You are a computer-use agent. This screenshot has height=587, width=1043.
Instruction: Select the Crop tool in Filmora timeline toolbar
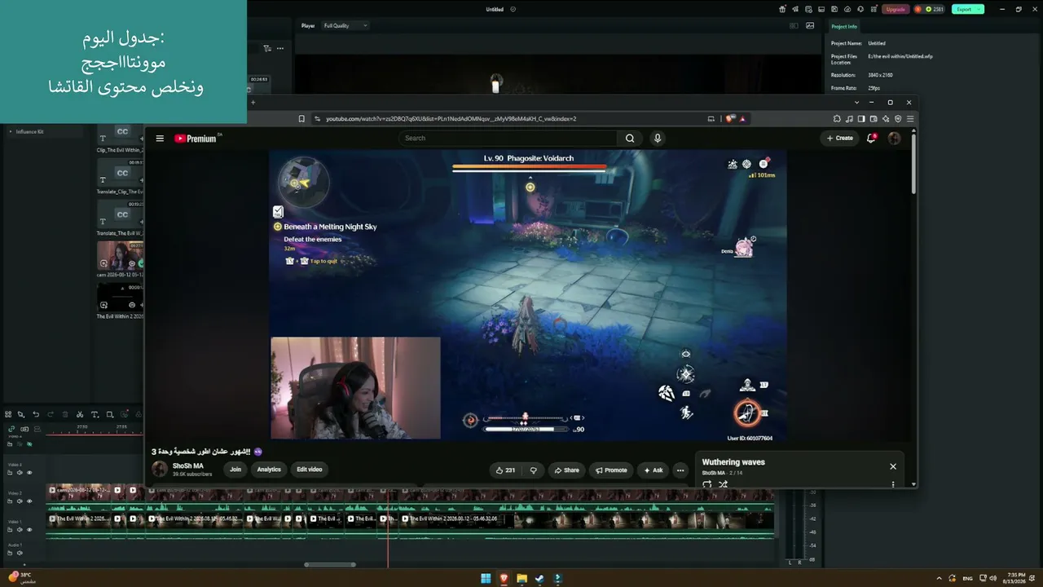[x=109, y=414]
